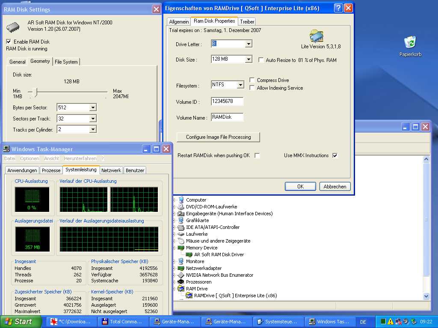Open the Optionen menu in Task-Manager
The height and width of the screenshot is (328, 438).
(30, 158)
